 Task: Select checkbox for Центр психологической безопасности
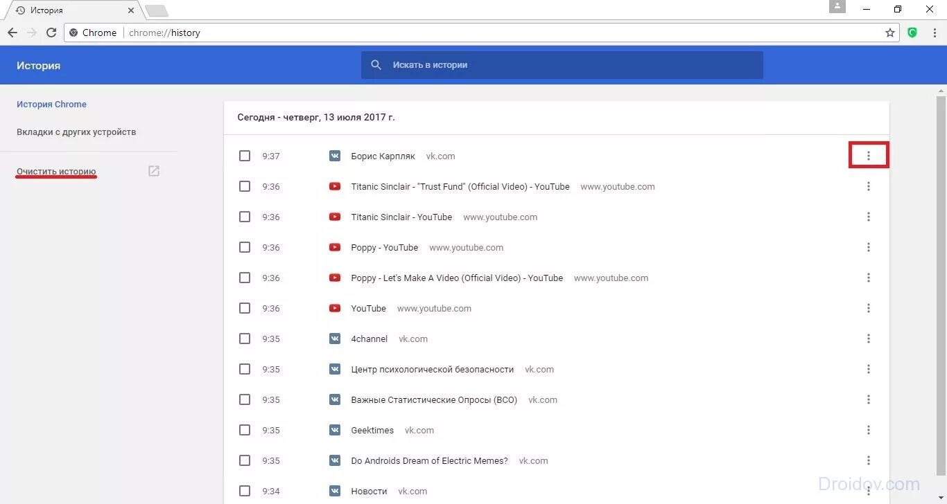point(245,369)
